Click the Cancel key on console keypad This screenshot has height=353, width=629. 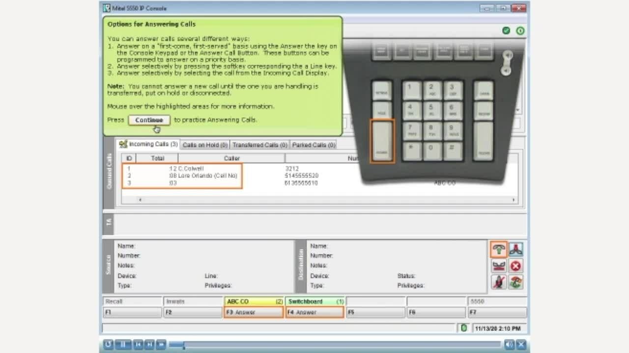tap(484, 90)
